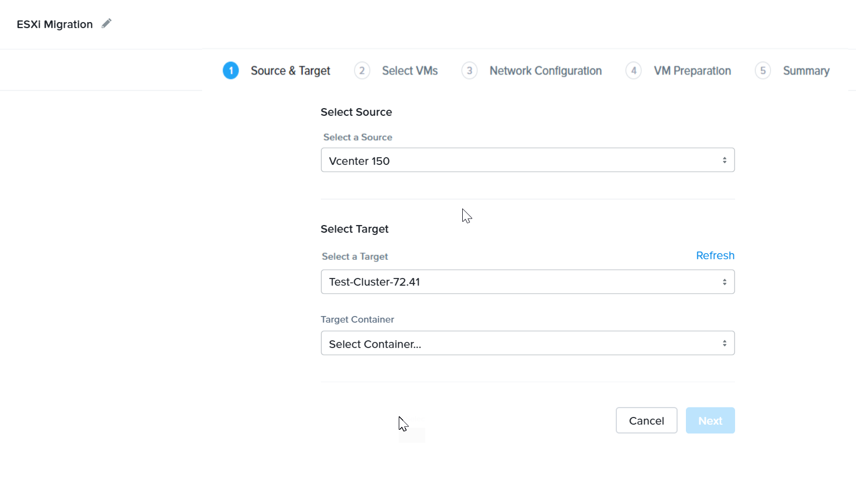Click the step 2 number circle
Image resolution: width=856 pixels, height=503 pixels.
(x=362, y=71)
